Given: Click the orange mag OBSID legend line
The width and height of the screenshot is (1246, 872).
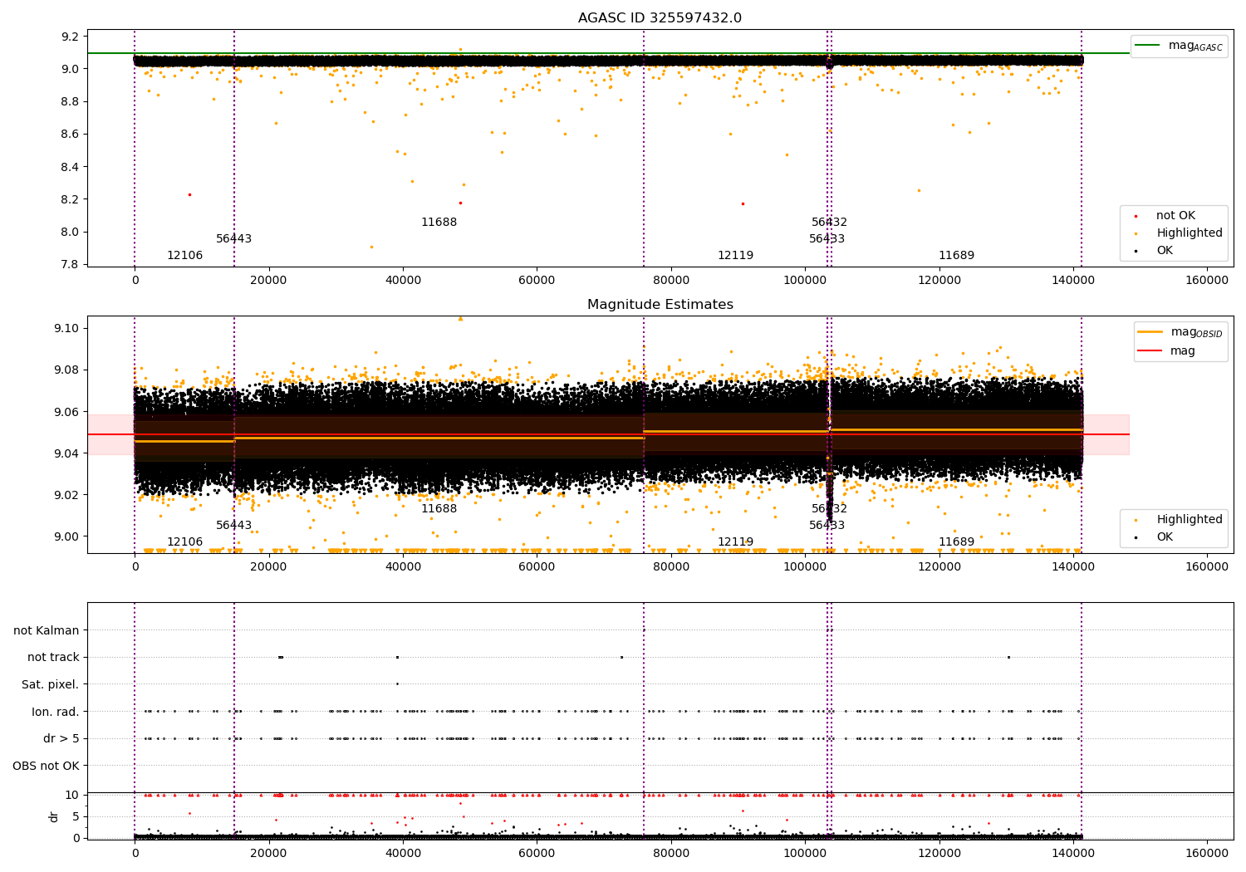Looking at the screenshot, I should (1150, 331).
